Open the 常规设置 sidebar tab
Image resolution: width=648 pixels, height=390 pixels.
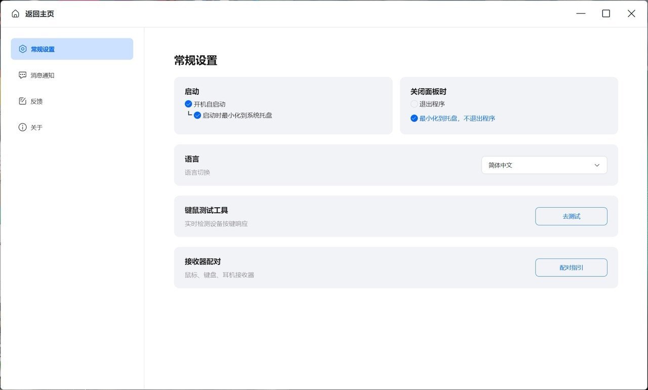pos(72,49)
